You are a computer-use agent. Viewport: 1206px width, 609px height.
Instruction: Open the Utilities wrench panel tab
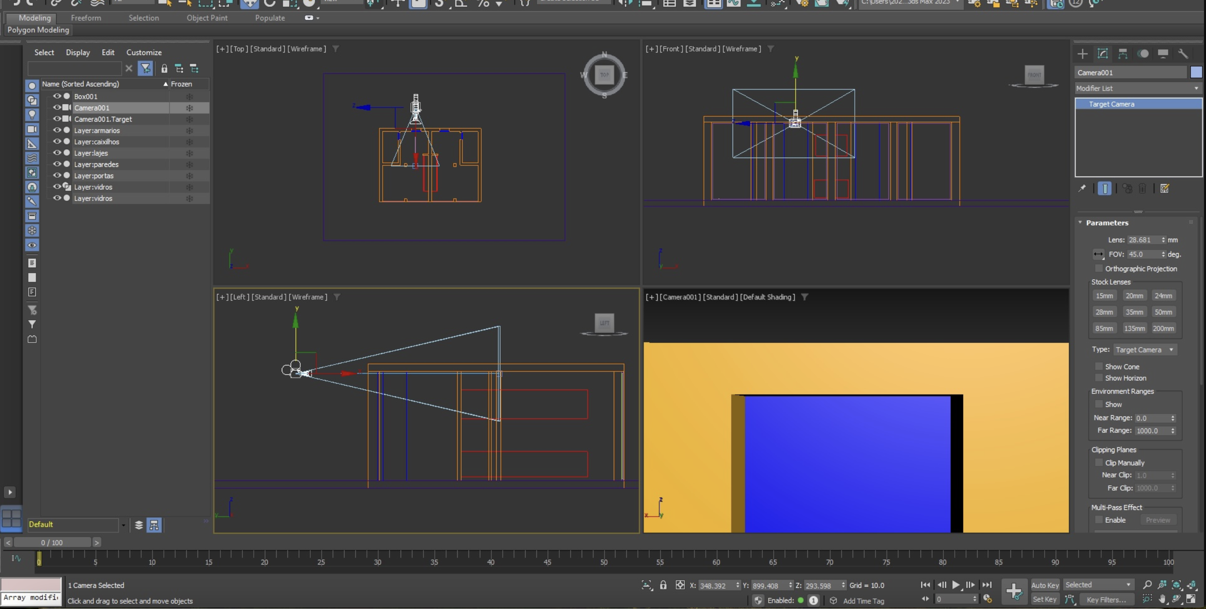[1183, 54]
